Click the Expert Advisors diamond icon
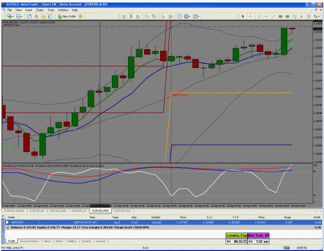This screenshot has height=251, width=324. [80, 16]
